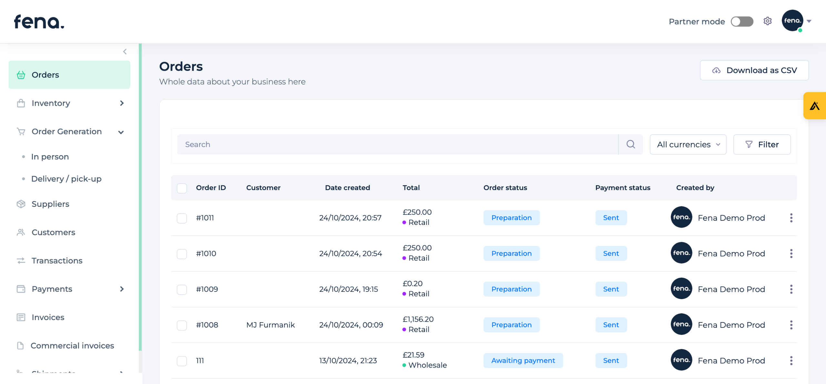The height and width of the screenshot is (384, 826).
Task: Check the select-all checkbox in table header
Action: tap(182, 188)
